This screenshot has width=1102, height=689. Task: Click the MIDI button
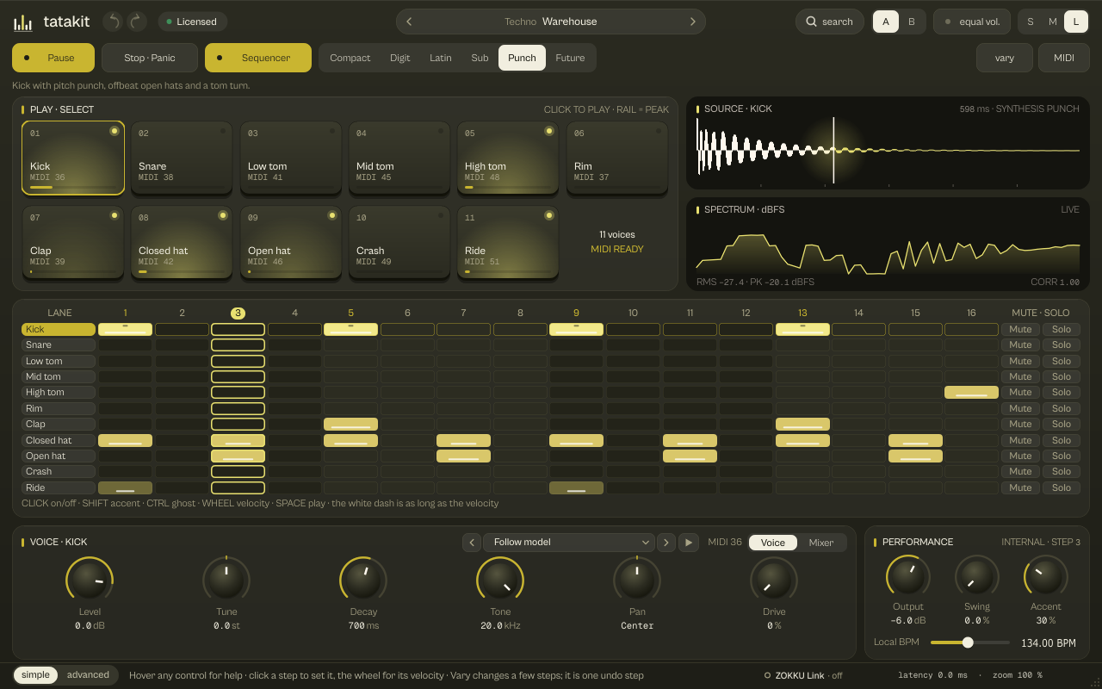point(1064,58)
